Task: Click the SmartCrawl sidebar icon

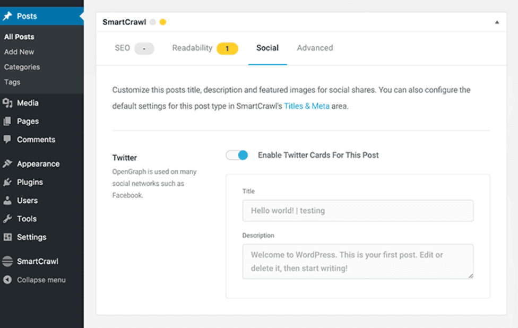Action: 7,261
